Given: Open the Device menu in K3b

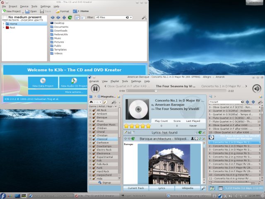Looking at the screenshot, I should click(x=24, y=7).
